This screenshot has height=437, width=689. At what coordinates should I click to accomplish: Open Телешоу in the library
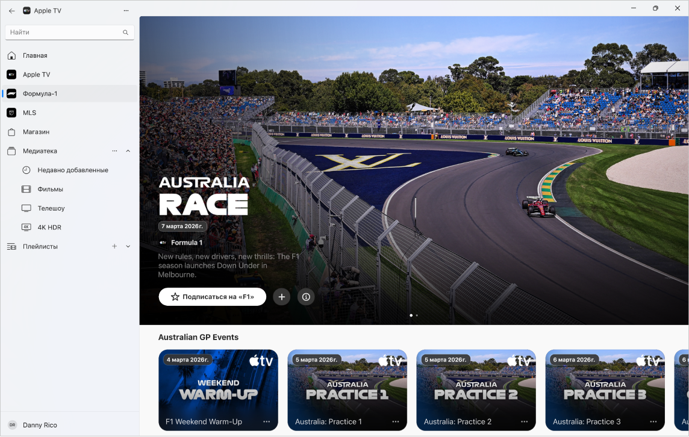pos(69,208)
